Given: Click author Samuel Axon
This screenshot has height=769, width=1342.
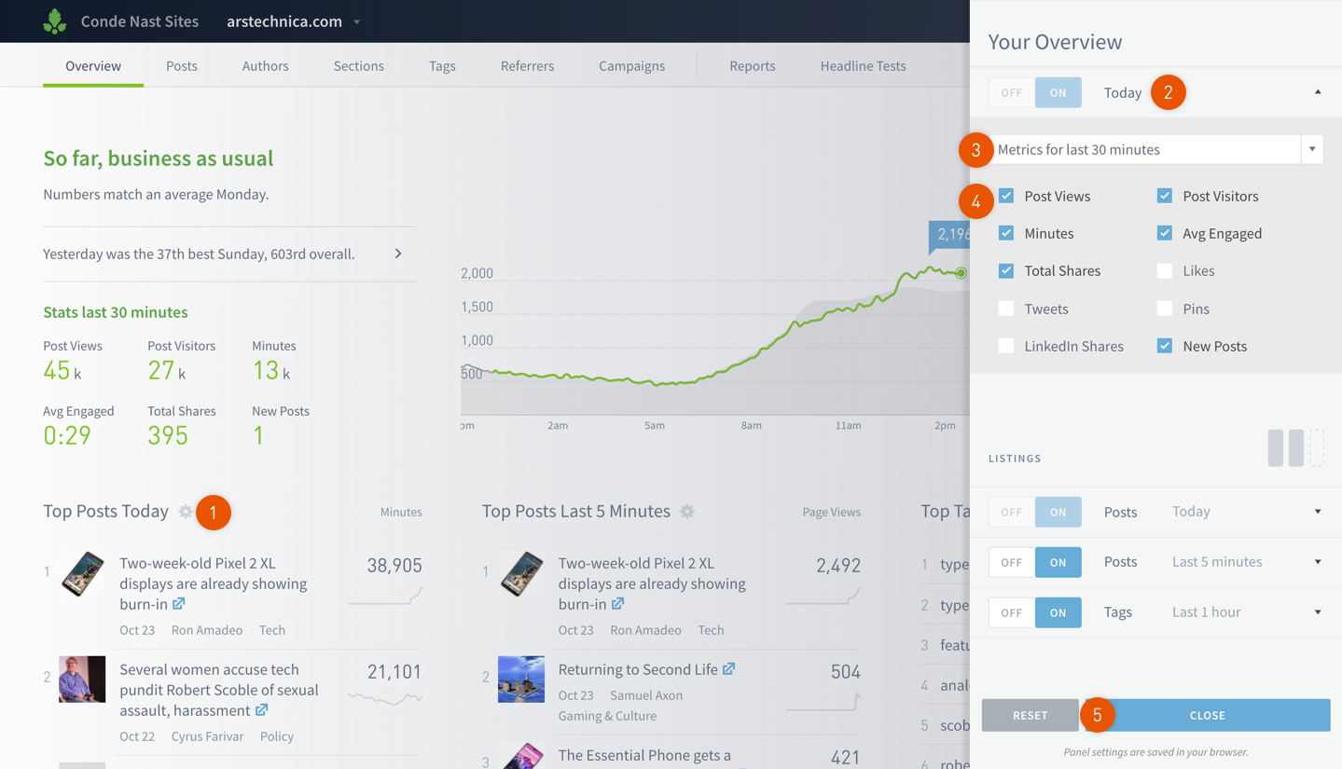Looking at the screenshot, I should (646, 695).
